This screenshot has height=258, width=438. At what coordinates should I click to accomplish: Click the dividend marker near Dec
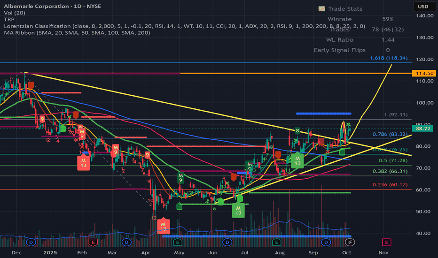31,243
